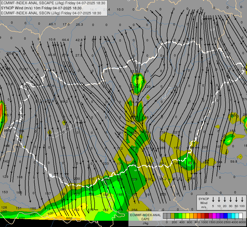Click the ECMWF-INDEX-ANAL CAPE legend label
This screenshot has height=227, width=247.
coord(145,217)
